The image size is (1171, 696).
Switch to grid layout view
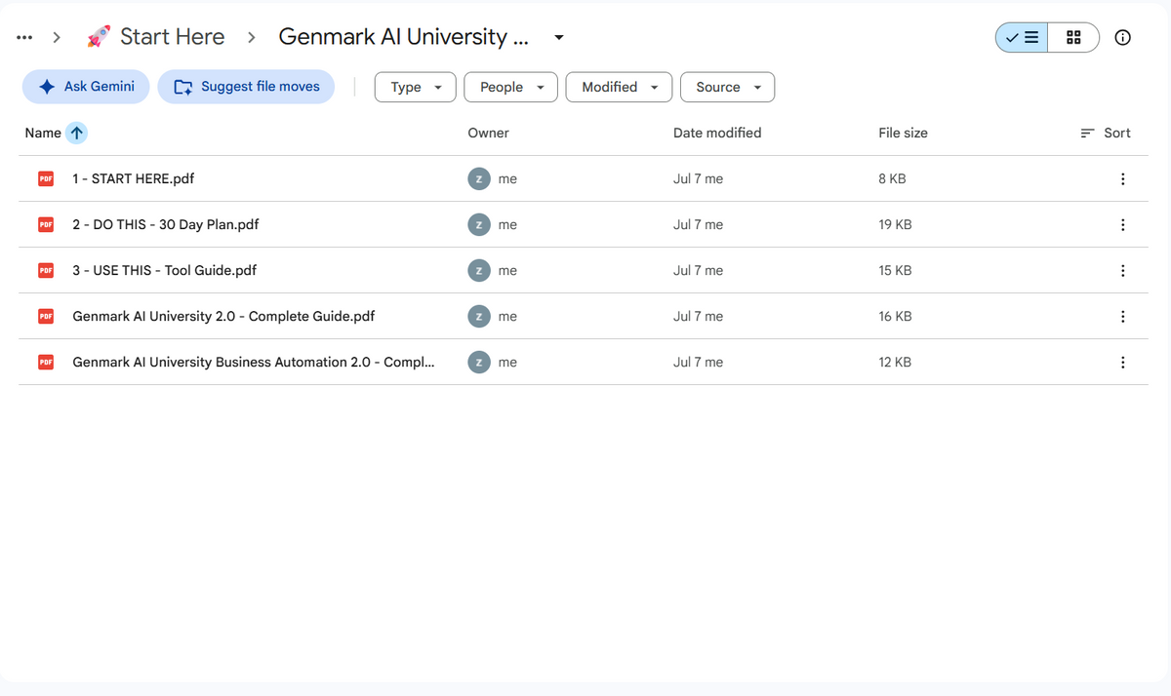(1073, 38)
